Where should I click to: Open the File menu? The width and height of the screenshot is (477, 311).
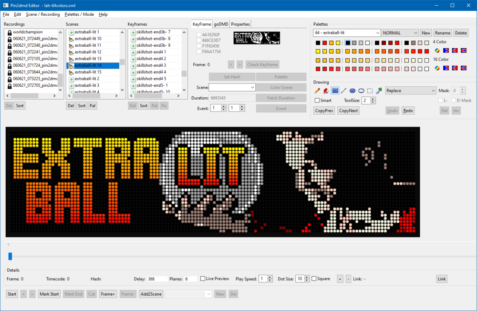6,14
